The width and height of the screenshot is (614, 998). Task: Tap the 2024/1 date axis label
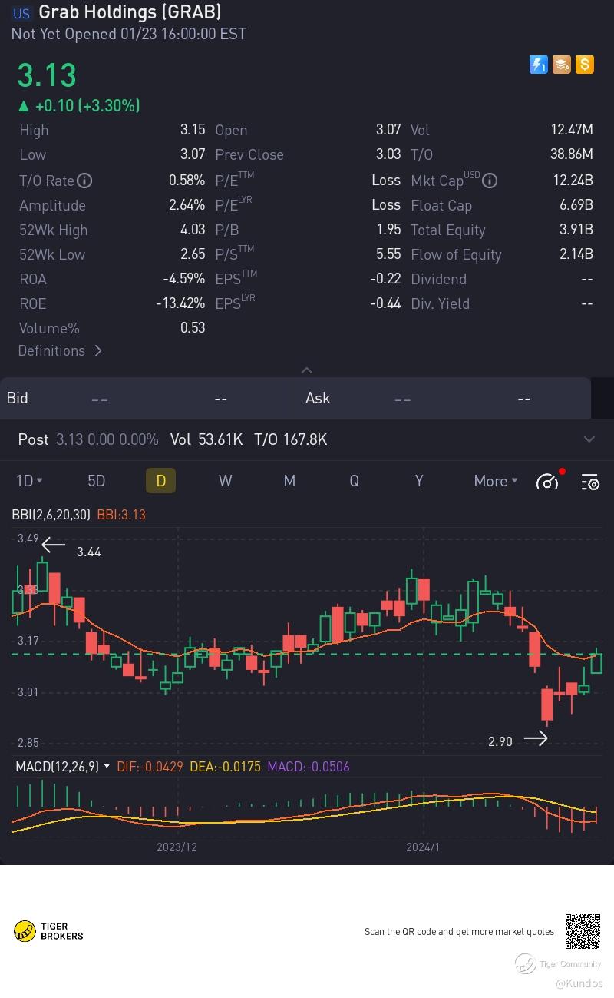(x=423, y=847)
